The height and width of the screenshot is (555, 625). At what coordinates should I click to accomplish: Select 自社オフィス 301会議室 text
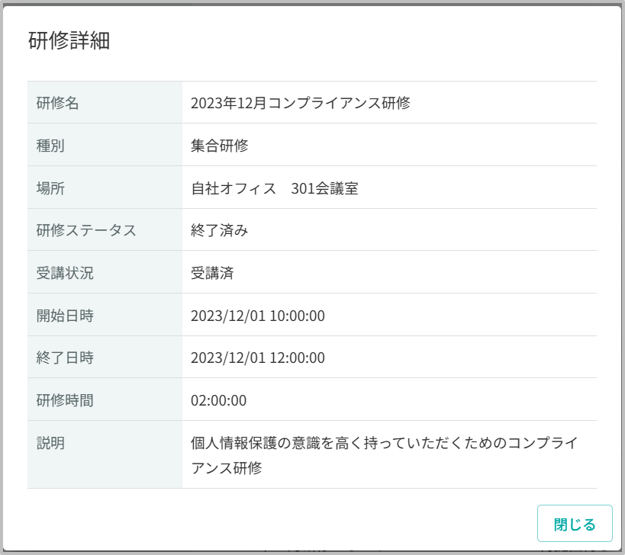[274, 188]
